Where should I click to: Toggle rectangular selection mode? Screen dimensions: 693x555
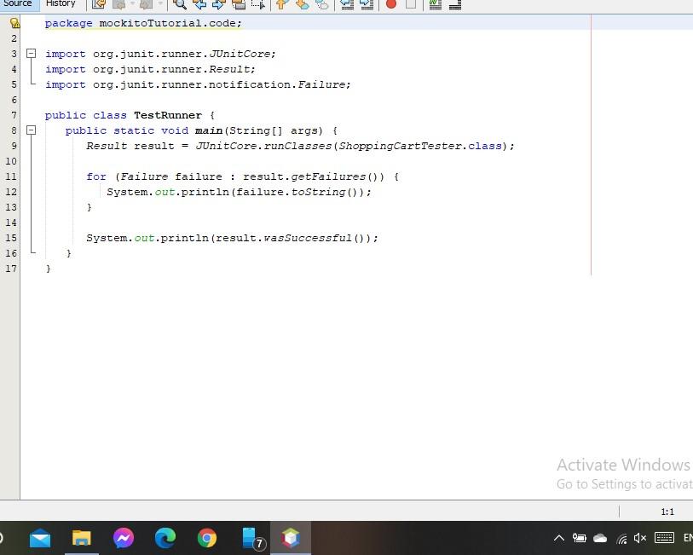258,5
